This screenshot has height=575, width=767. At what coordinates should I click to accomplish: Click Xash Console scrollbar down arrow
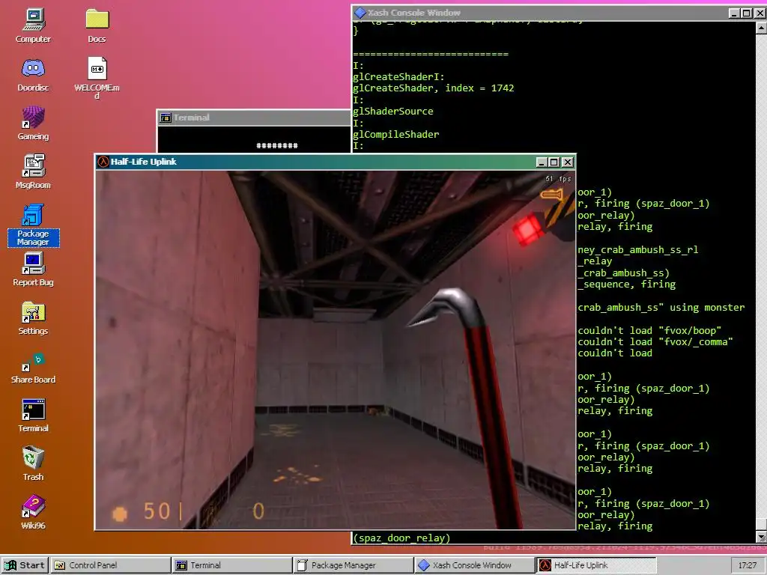761,538
